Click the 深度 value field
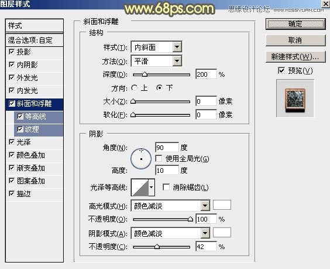330x269 pixels. pyautogui.click(x=206, y=74)
